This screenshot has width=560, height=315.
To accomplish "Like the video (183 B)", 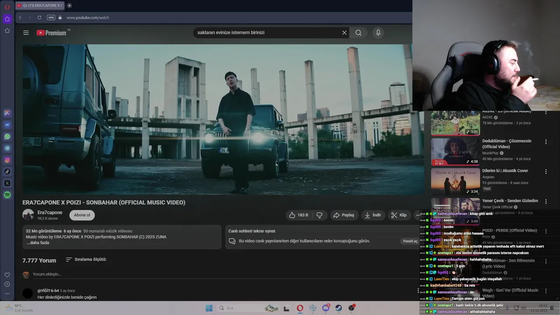I will [x=298, y=215].
